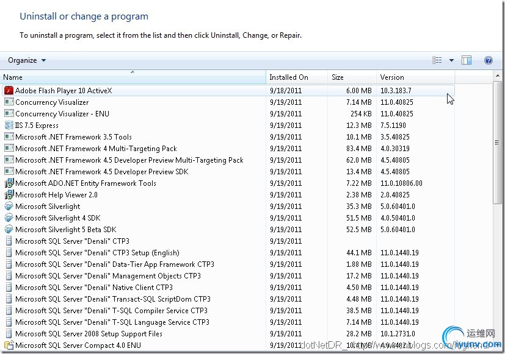Click the Silverlight 5 Beta SDK icon
The image size is (505, 354).
9,229
